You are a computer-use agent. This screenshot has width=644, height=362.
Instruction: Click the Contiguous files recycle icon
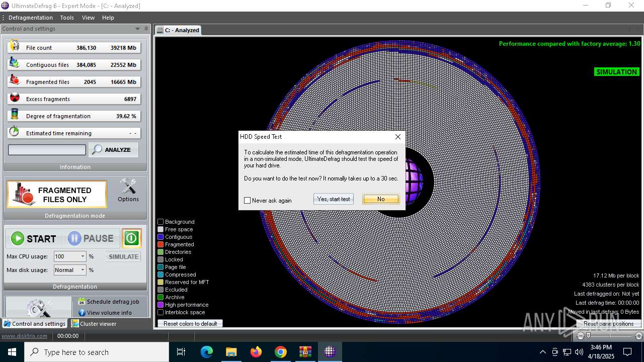tap(14, 64)
